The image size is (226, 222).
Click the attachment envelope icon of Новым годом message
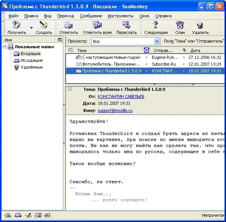point(78,57)
